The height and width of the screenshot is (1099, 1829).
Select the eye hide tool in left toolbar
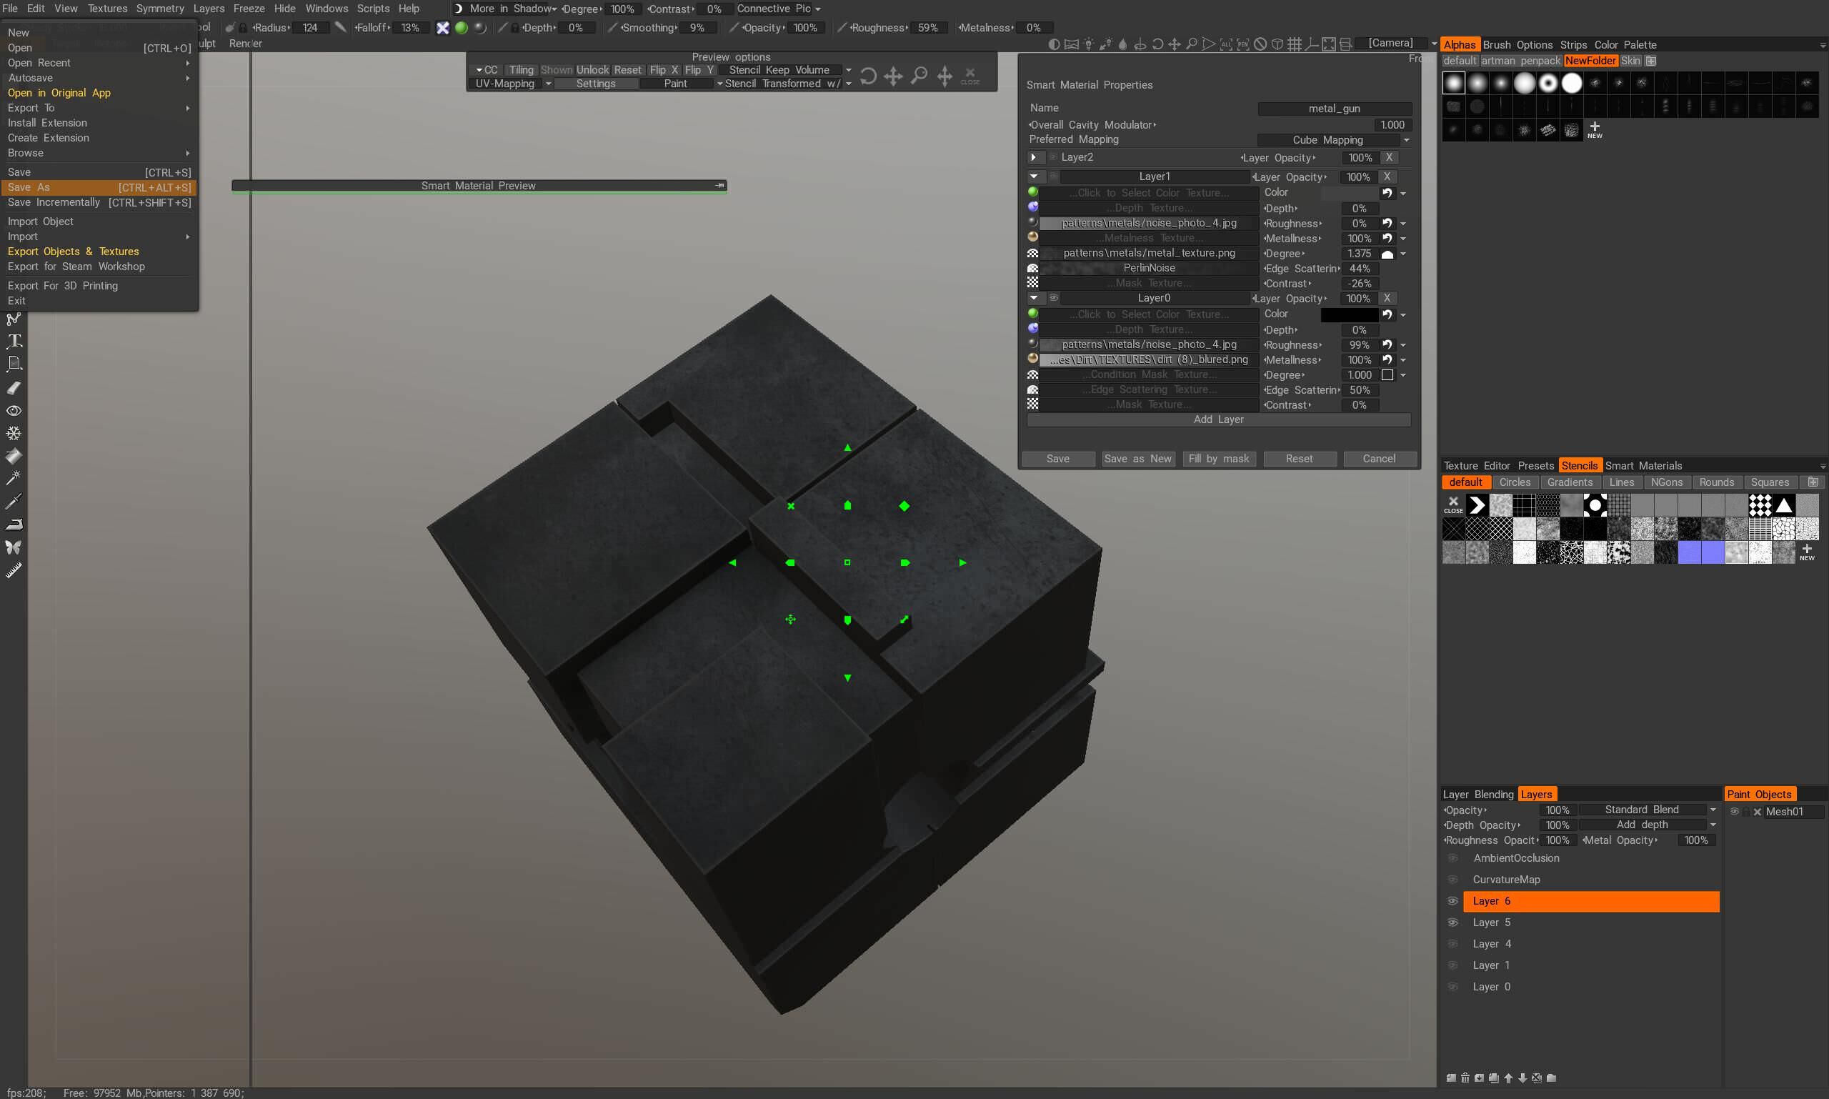click(x=14, y=410)
